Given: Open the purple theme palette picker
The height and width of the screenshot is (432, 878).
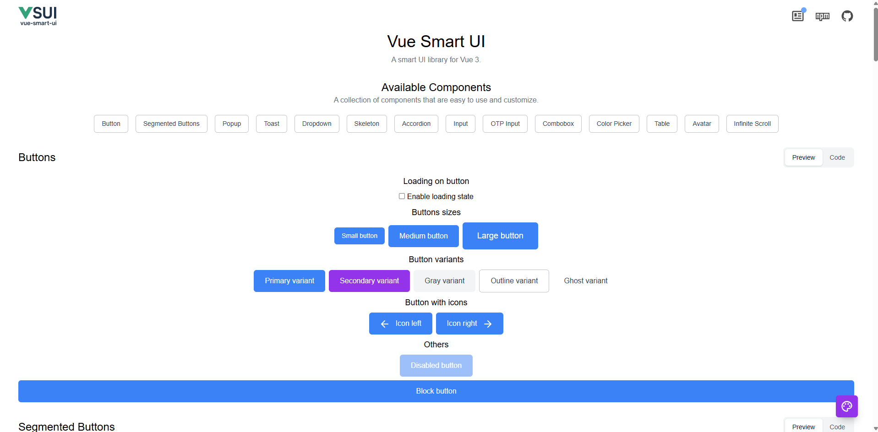Looking at the screenshot, I should point(846,406).
